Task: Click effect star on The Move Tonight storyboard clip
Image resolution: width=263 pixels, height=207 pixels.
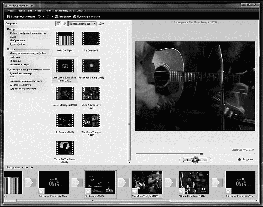Action: pyautogui.click(x=135, y=191)
